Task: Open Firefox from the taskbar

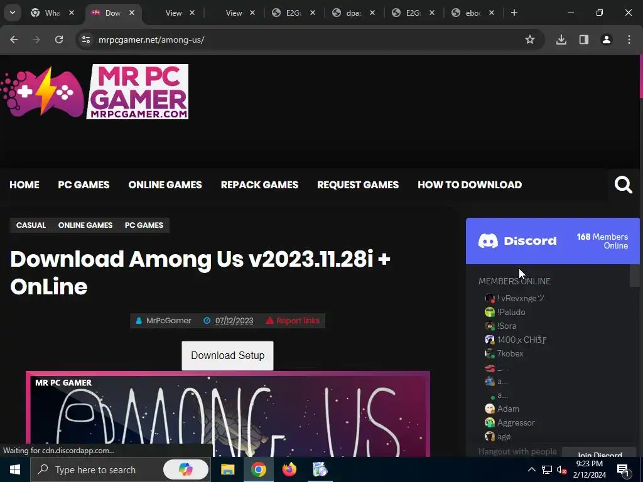Action: (x=289, y=469)
